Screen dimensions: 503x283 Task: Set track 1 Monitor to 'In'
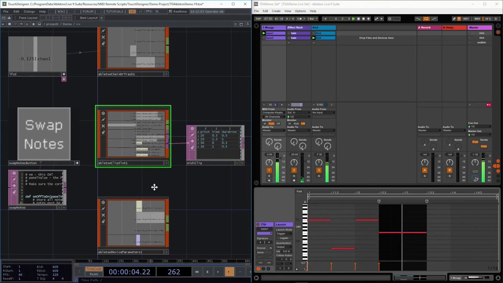(x=265, y=124)
